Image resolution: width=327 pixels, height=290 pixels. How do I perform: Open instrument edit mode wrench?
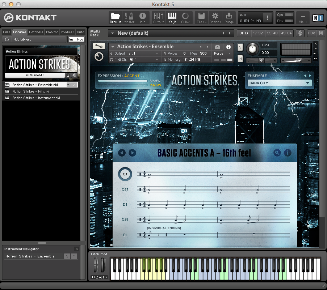(99, 46)
